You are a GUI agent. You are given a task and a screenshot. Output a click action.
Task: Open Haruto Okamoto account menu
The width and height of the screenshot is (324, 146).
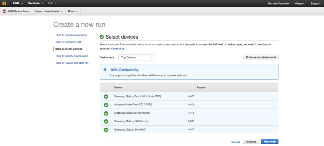click(280, 3)
